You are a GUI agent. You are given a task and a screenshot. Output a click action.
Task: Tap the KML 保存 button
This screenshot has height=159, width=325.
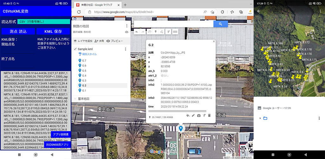pyautogui.click(x=53, y=31)
